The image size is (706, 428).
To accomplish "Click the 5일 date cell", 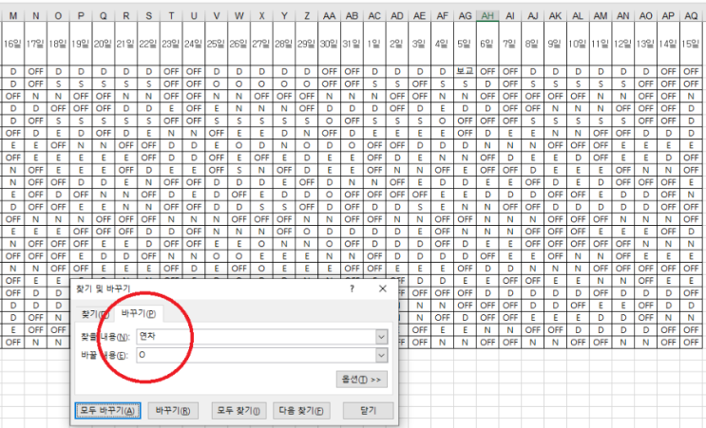I will click(465, 44).
